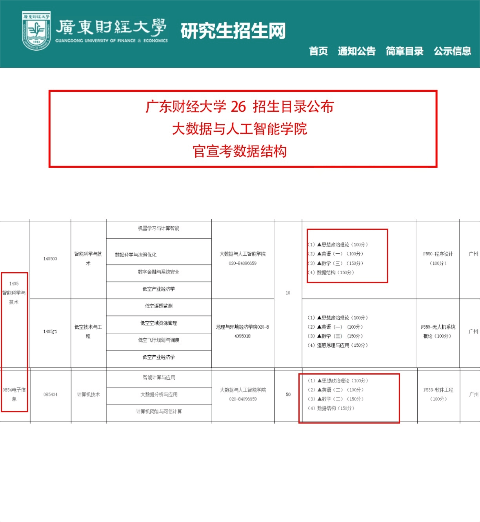Go to the 简章目录 menu page
The image size is (480, 522).
(404, 51)
